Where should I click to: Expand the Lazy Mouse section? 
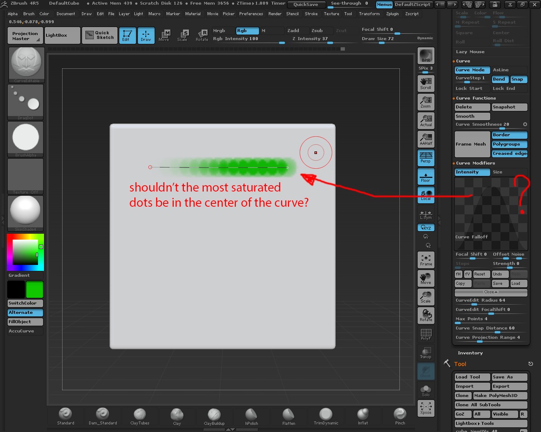coord(470,52)
